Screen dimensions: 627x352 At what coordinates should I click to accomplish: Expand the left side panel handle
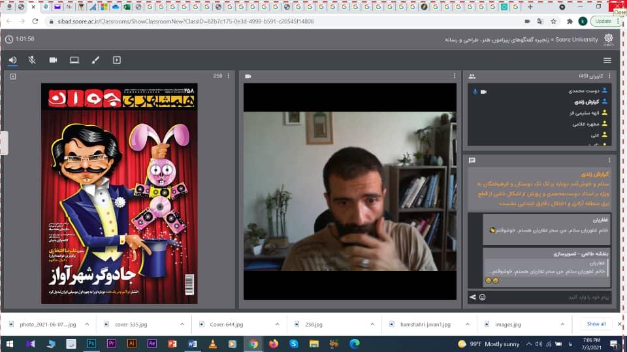[4, 143]
